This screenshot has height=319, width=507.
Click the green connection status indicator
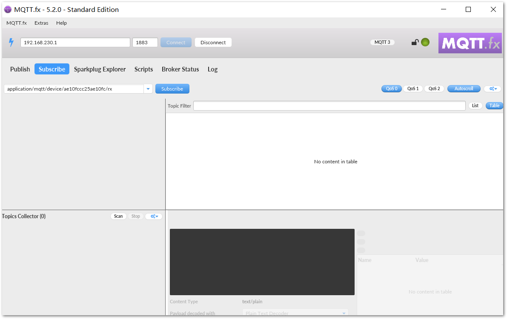pos(425,42)
